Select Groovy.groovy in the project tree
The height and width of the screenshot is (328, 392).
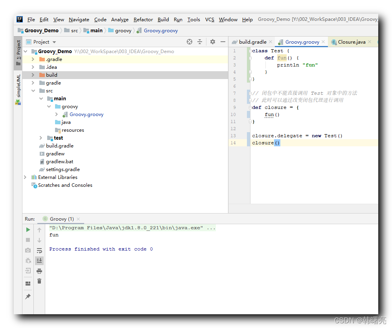pyautogui.click(x=86, y=114)
